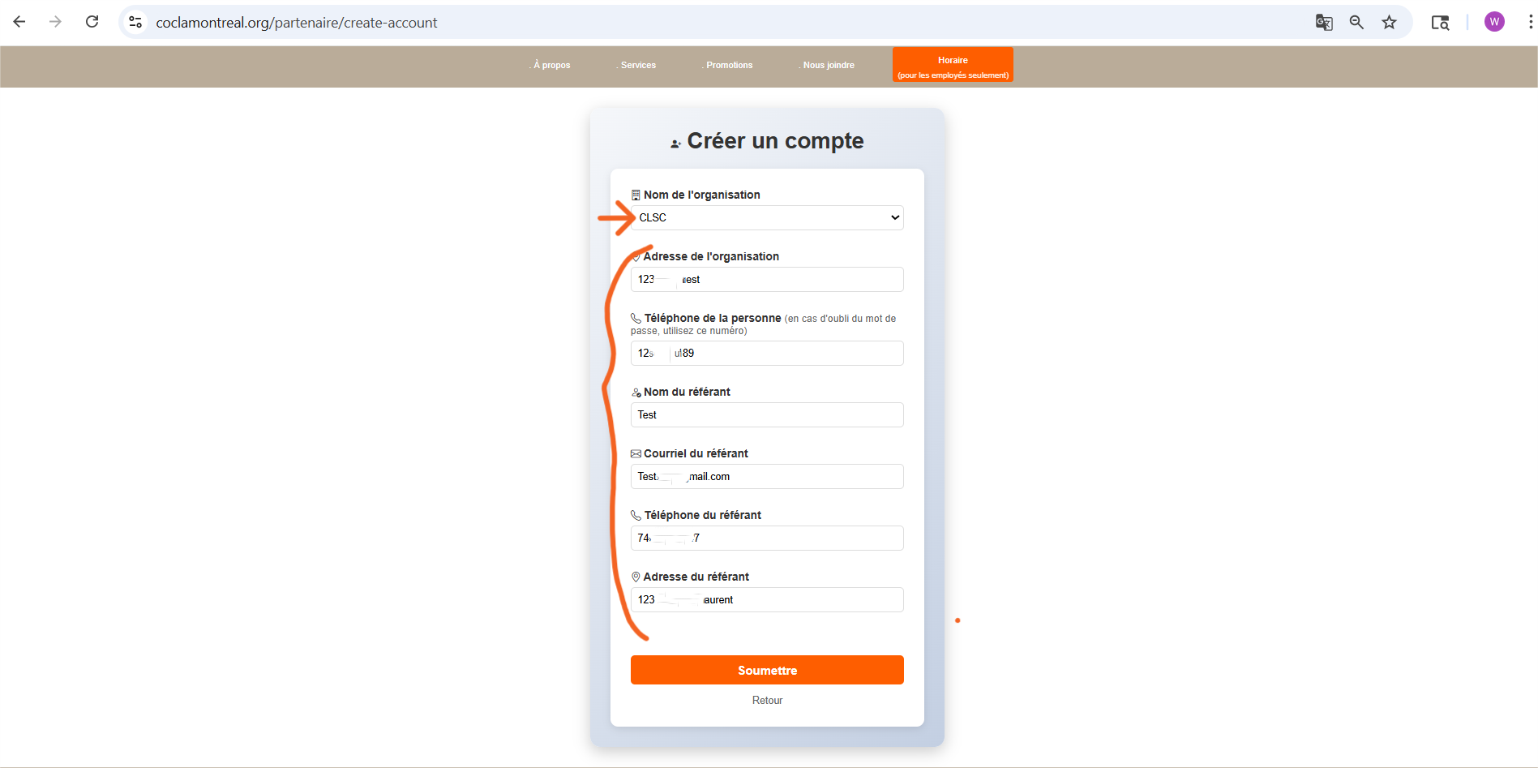Expand the Nom de l'organisation dropdown
This screenshot has height=768, width=1538.
tap(767, 217)
